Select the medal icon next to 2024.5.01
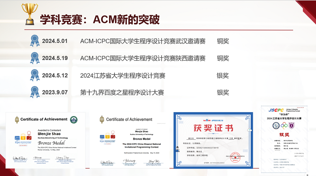Viewport: 316px width, 176px height. click(35, 41)
